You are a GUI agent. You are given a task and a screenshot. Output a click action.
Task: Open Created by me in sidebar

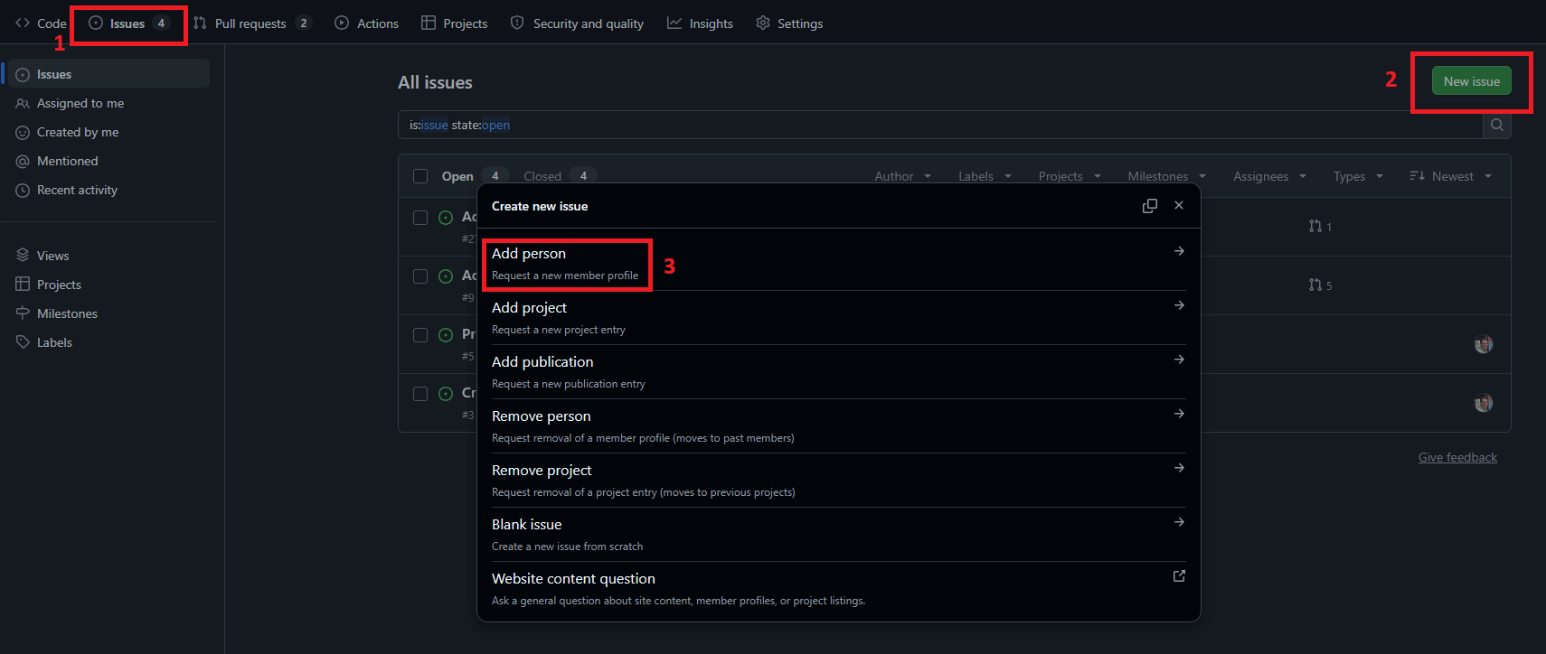[x=108, y=132]
